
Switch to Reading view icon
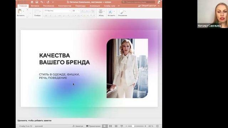(x=116, y=126)
